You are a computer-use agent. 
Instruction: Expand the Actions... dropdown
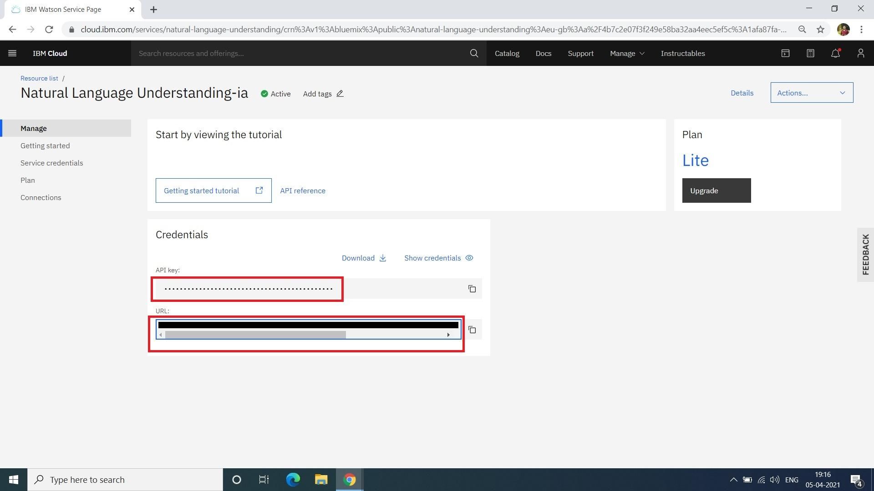tap(811, 93)
